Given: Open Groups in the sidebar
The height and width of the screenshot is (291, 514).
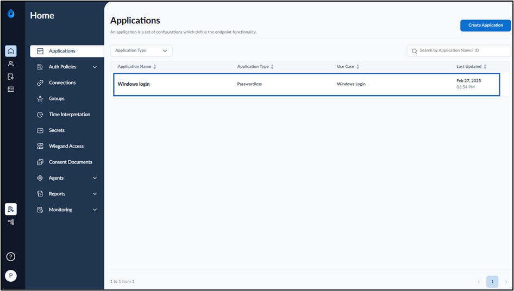Looking at the screenshot, I should pos(57,98).
